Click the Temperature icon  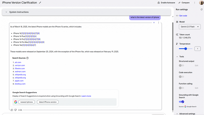pos(177,44)
